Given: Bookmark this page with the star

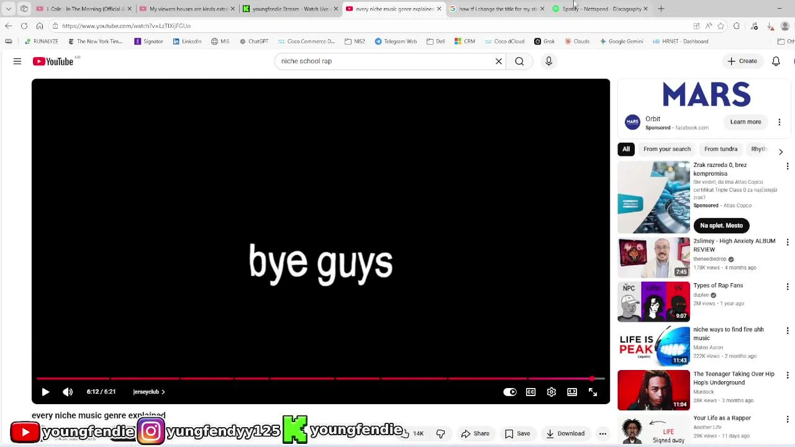Looking at the screenshot, I should pyautogui.click(x=720, y=26).
